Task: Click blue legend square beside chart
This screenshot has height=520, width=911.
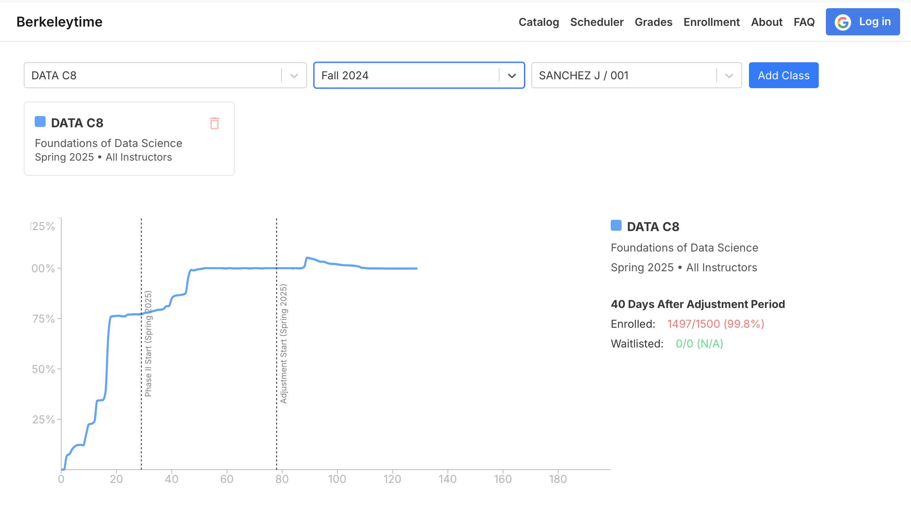Action: click(616, 226)
